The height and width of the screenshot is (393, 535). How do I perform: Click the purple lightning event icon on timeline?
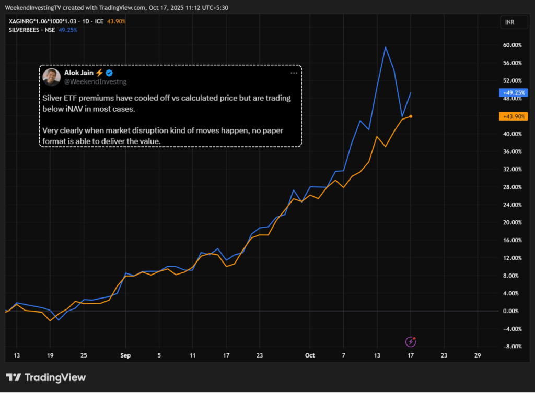click(x=411, y=342)
